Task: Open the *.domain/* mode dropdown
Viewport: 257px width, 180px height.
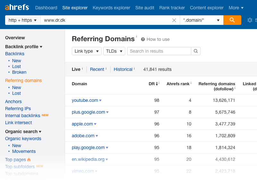Action: pyautogui.click(x=202, y=20)
